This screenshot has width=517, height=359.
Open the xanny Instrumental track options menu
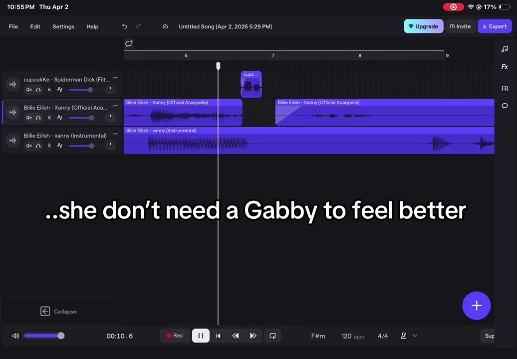point(115,134)
